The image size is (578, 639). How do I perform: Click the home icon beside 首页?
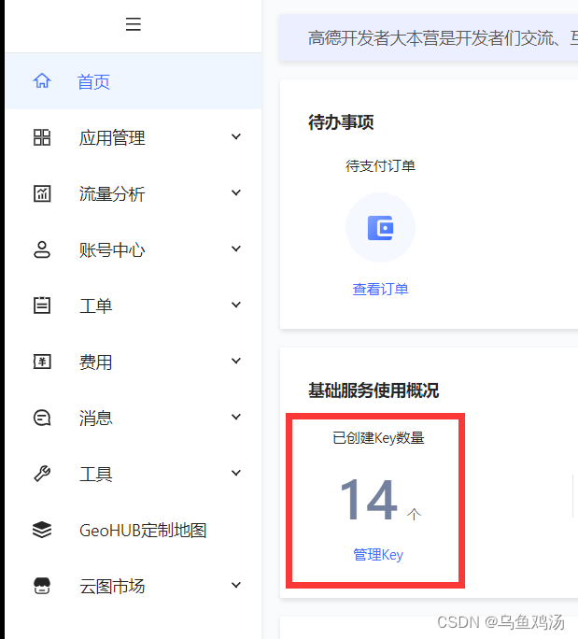(x=42, y=80)
